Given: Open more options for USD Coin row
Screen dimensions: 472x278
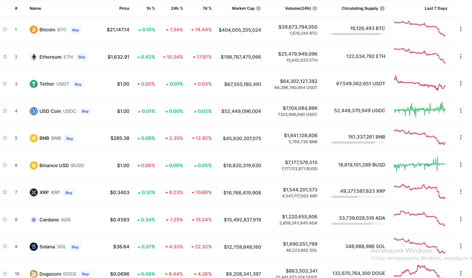Looking at the screenshot, I should click(461, 111).
